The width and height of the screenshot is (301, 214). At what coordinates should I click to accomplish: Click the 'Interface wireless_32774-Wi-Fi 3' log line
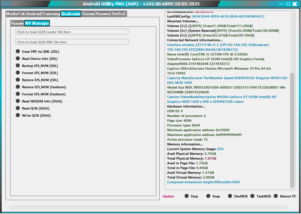coord(218,47)
